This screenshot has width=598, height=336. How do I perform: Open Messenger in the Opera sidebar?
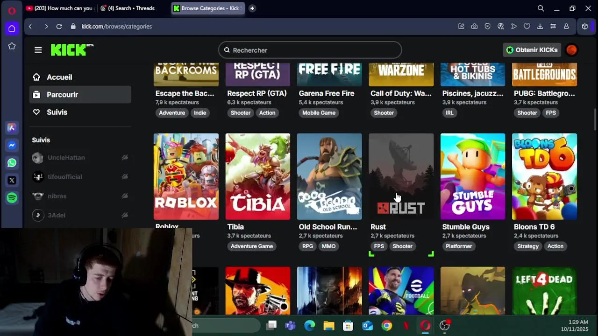pos(12,145)
